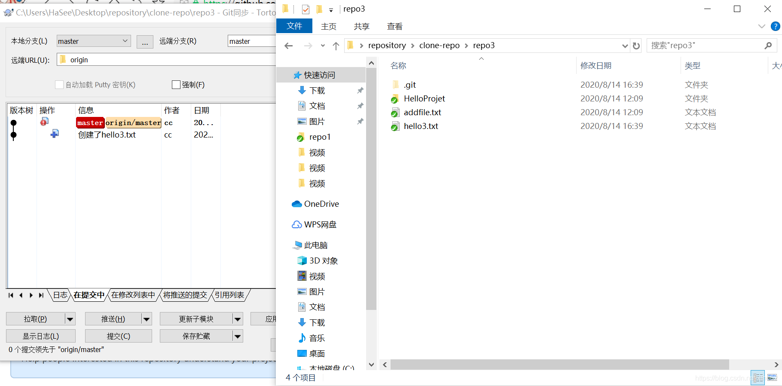
Task: Click the horizontal scrollbar in file list
Action: (559, 365)
